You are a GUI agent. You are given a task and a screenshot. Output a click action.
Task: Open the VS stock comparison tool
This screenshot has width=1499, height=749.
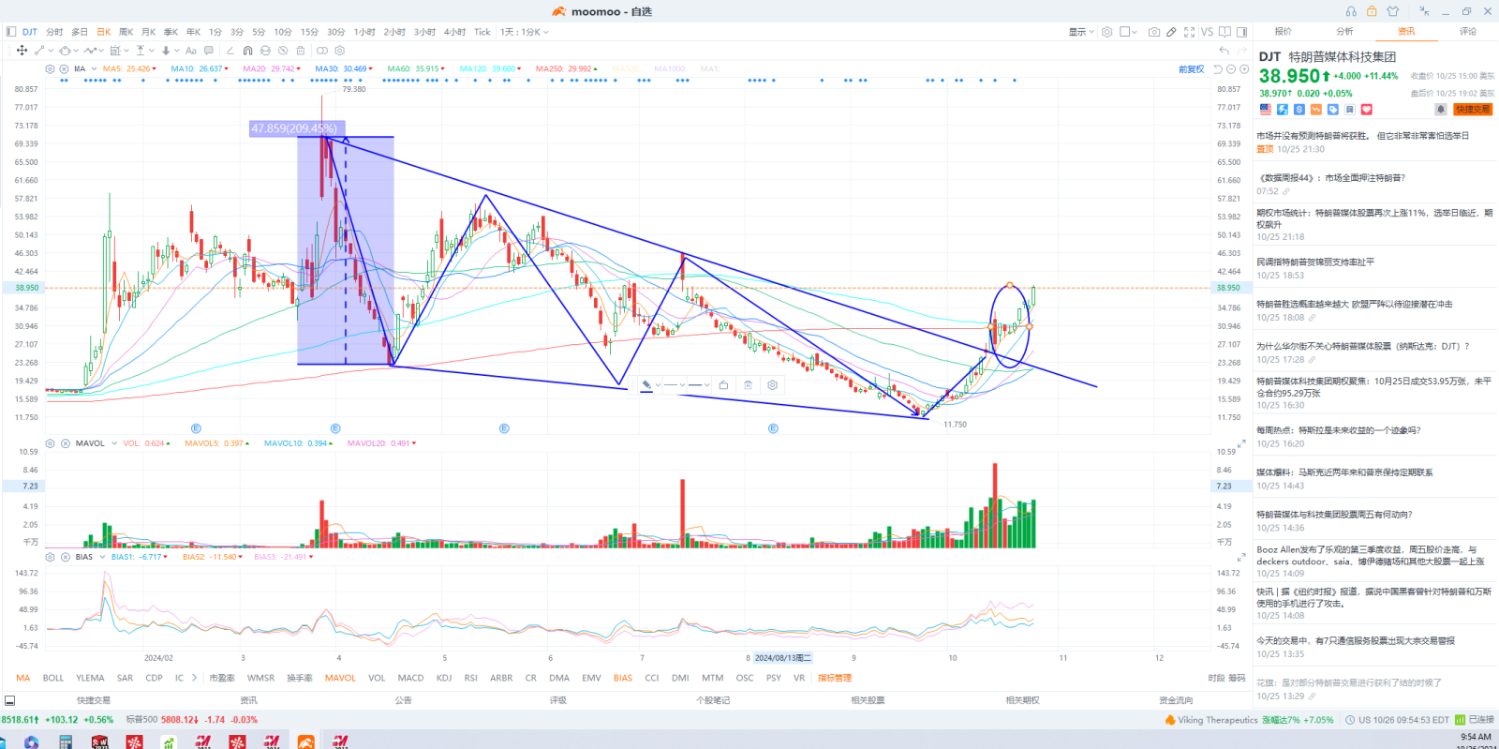1207,32
